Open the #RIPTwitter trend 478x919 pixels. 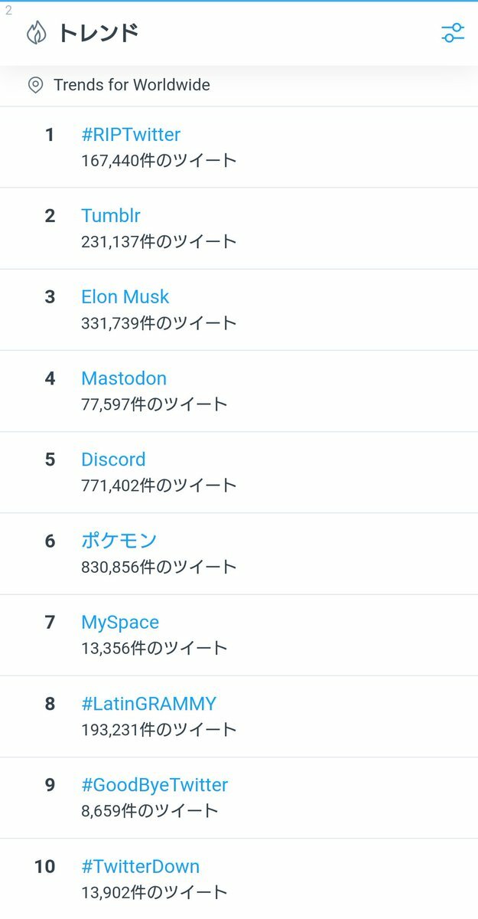[x=131, y=135]
